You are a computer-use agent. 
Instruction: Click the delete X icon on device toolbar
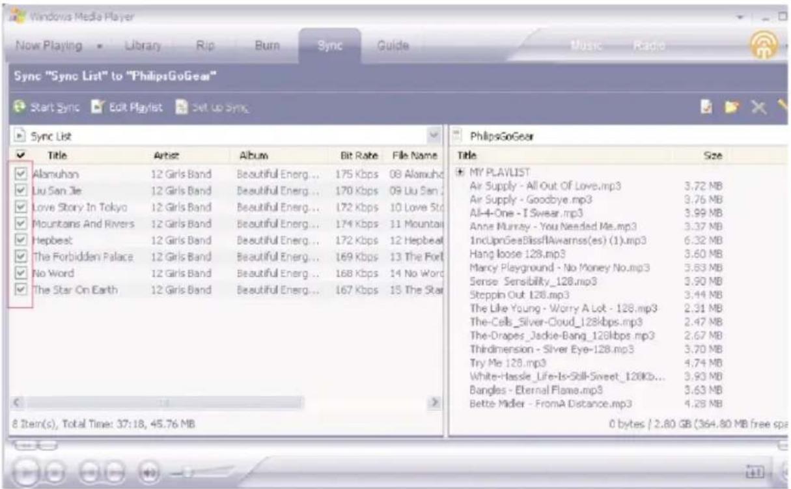click(760, 106)
